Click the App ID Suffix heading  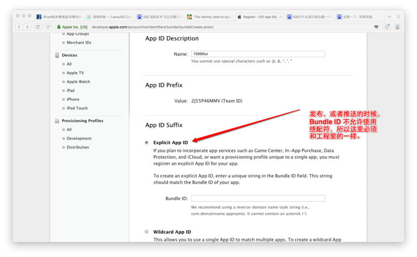pos(164,125)
